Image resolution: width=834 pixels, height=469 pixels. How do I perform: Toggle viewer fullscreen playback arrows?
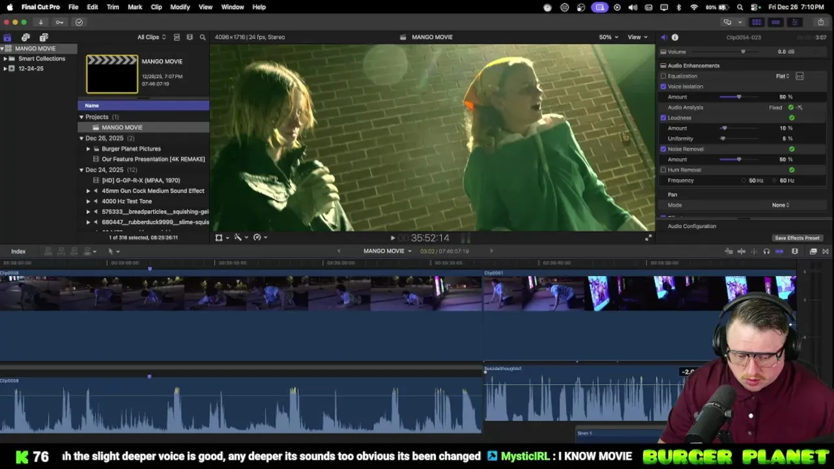pos(648,238)
